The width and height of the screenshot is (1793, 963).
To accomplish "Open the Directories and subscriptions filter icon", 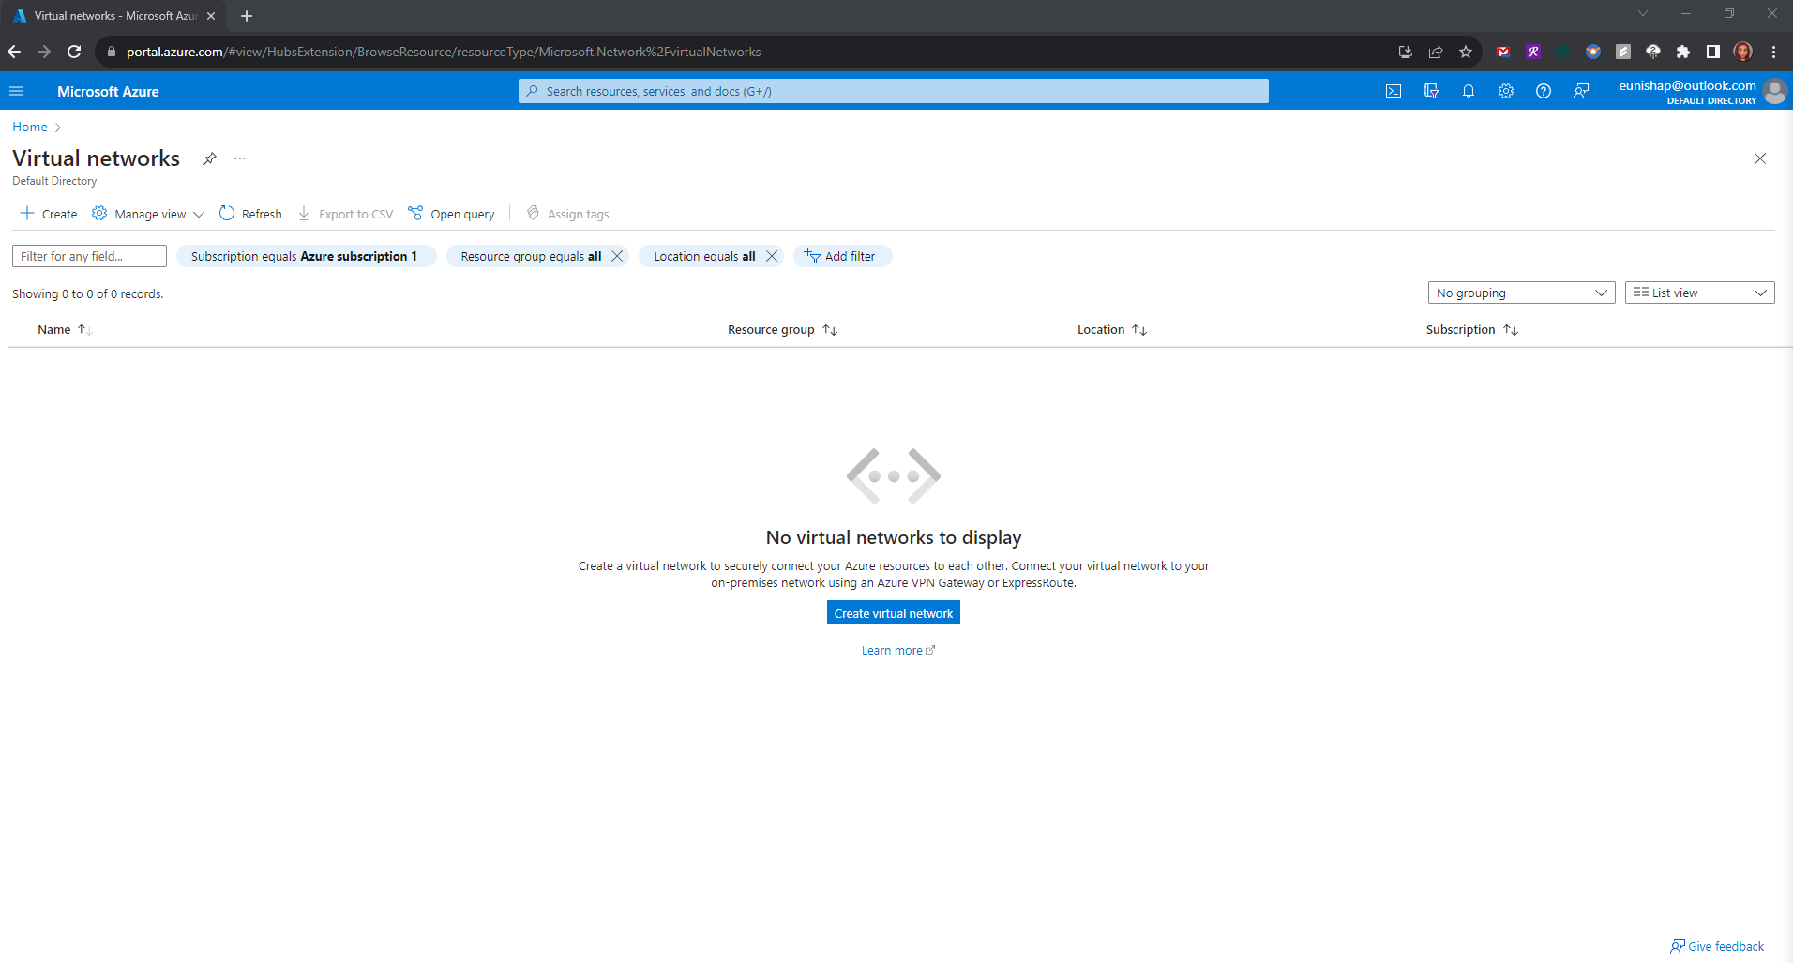I will 1431,91.
